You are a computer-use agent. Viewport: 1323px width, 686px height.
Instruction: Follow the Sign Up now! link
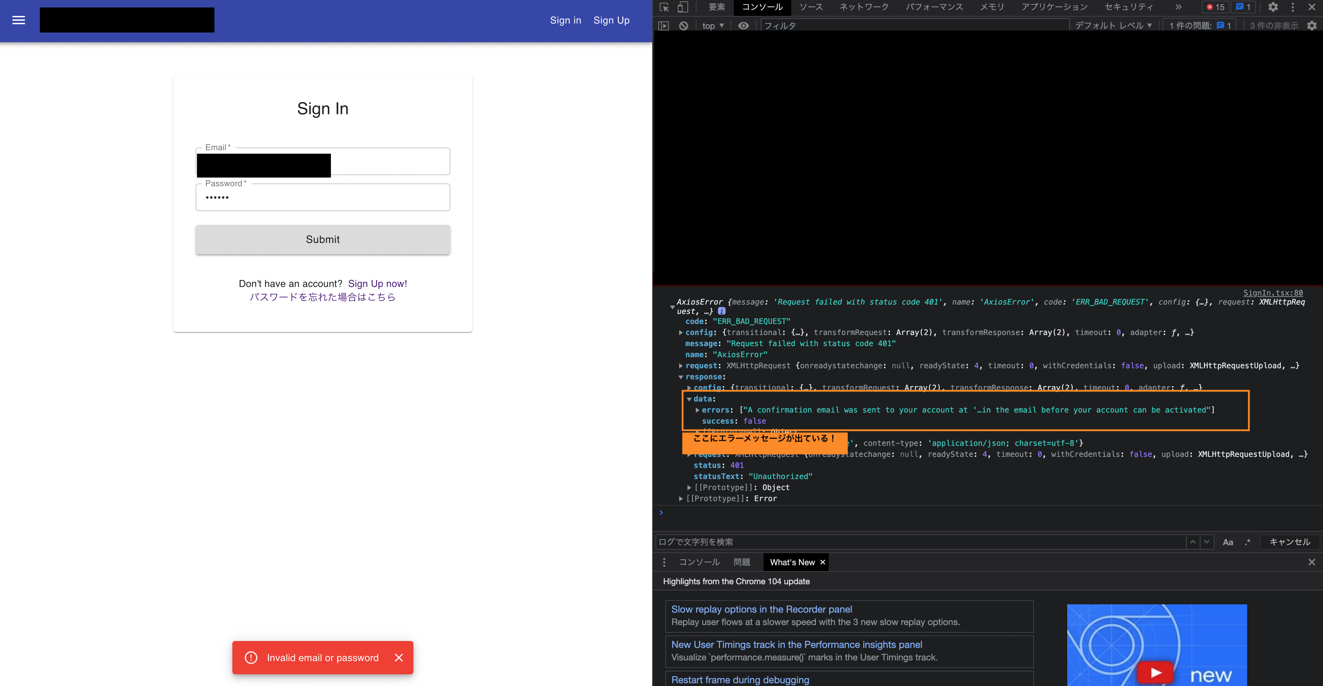[378, 283]
